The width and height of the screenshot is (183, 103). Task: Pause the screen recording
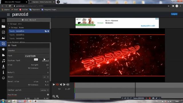tap(146, 98)
